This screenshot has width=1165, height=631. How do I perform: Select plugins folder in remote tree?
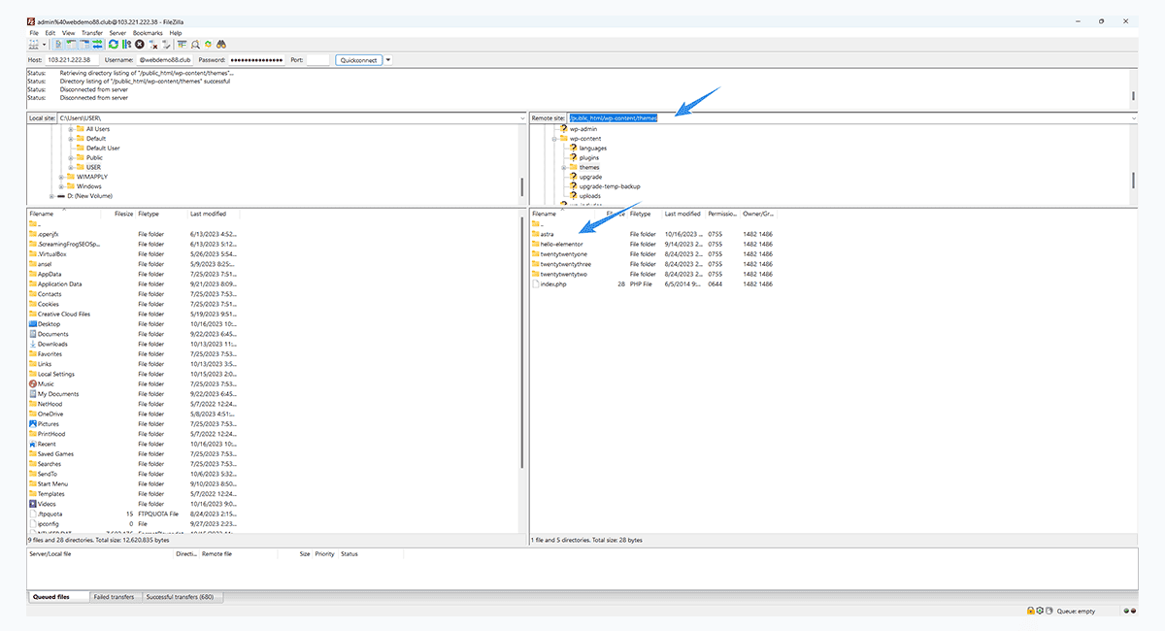tap(588, 157)
